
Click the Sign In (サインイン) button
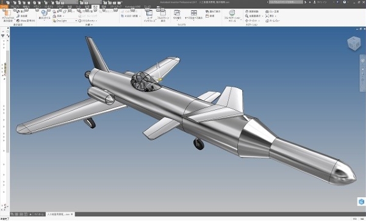tap(320, 2)
